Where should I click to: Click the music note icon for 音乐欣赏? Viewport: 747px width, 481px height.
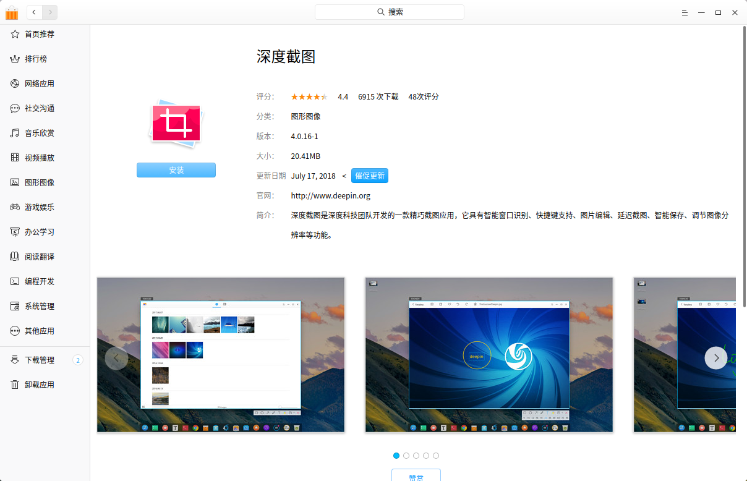pyautogui.click(x=15, y=133)
